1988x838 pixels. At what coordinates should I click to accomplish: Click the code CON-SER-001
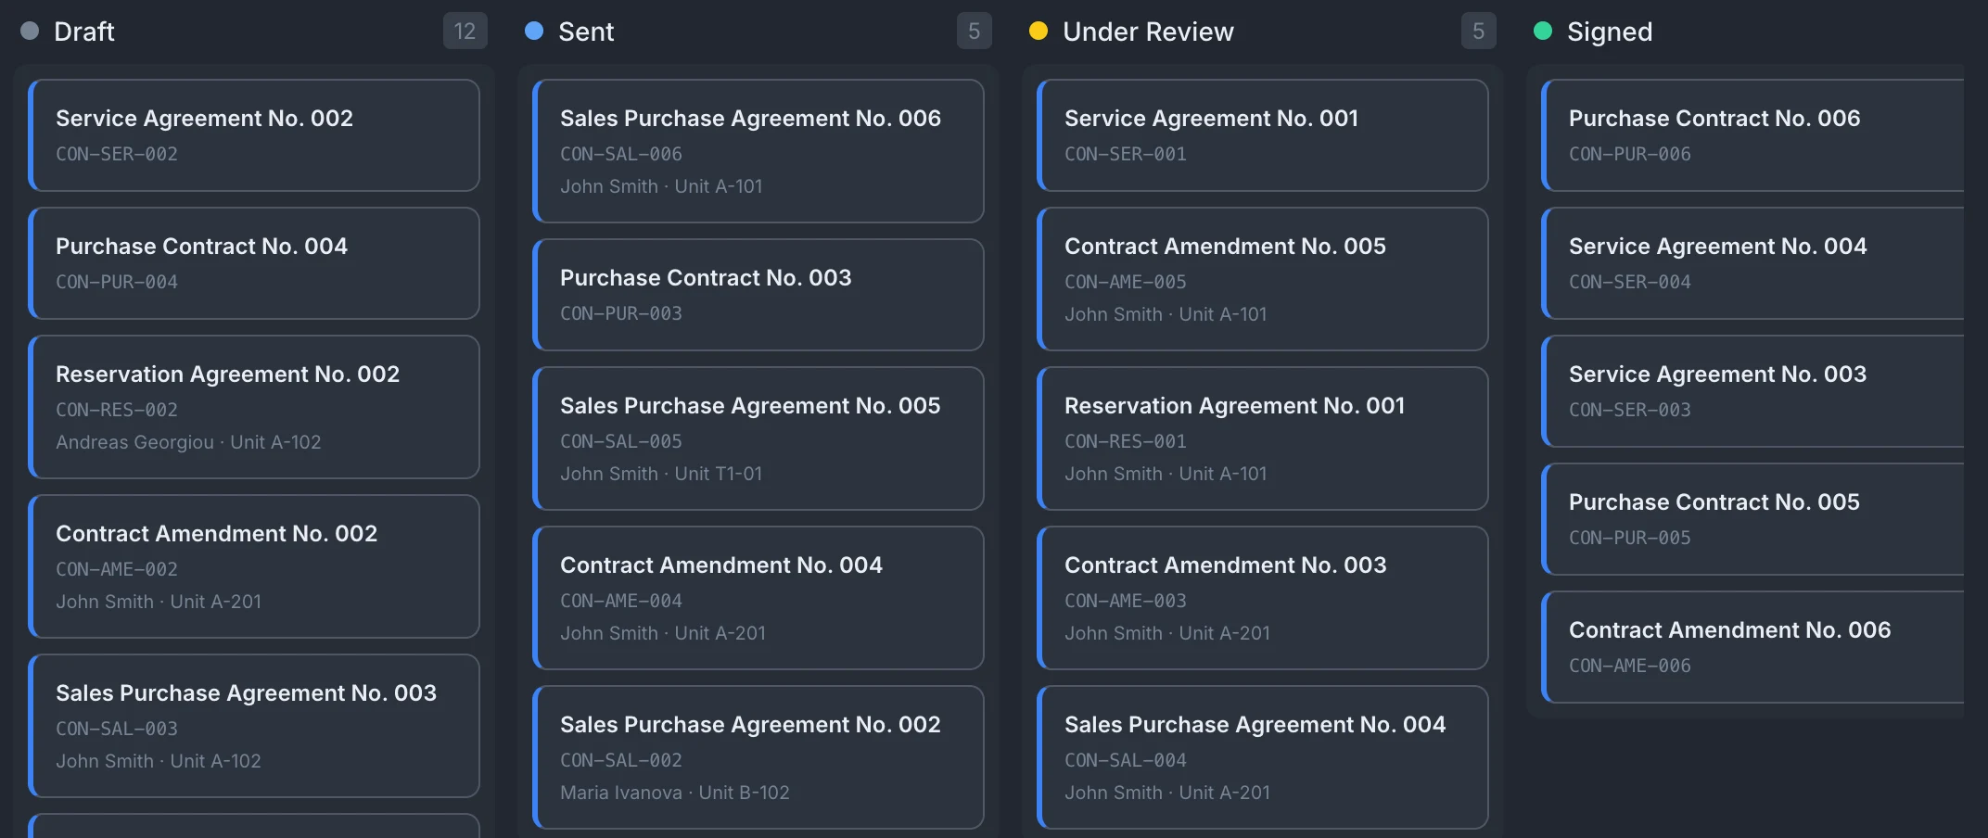click(x=1126, y=154)
